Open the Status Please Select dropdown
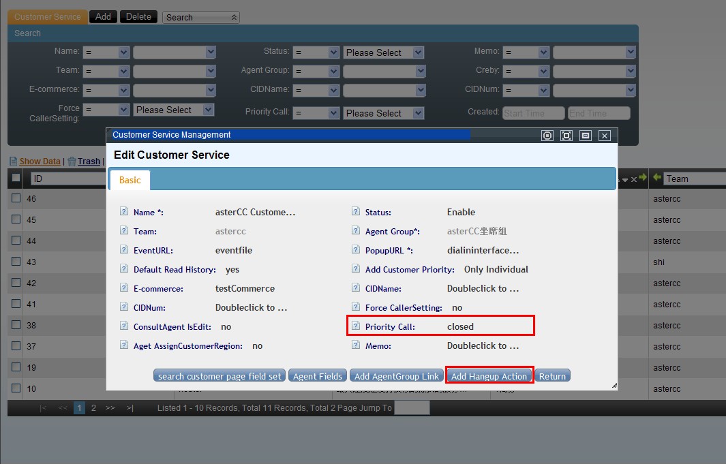Image resolution: width=726 pixels, height=464 pixels. pos(384,52)
